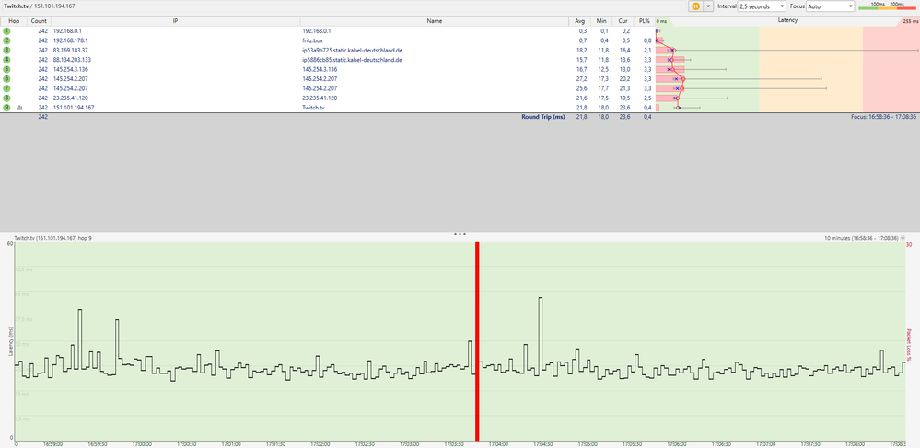Click ip53a9b725.static.kabel-deutschland.de name
Screen dimensions: 920x448
(352, 50)
